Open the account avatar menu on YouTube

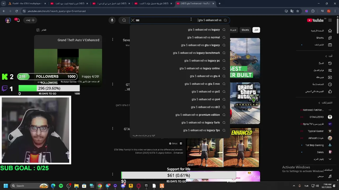coord(8,20)
